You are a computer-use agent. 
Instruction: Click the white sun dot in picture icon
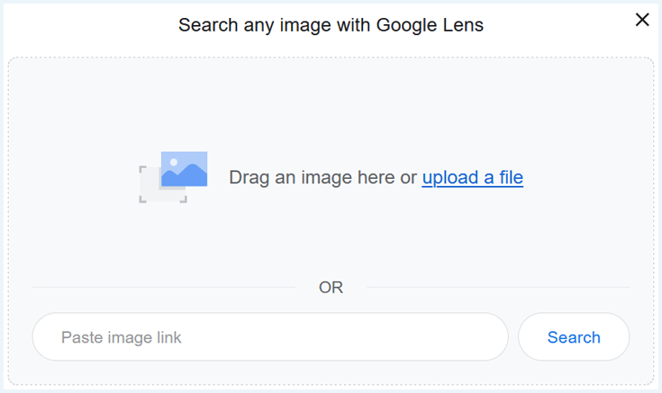(174, 162)
